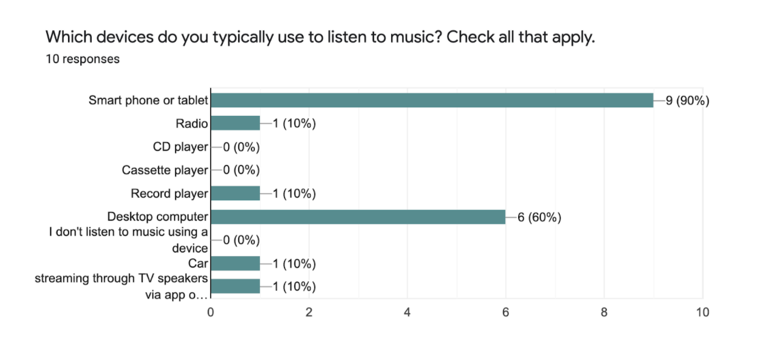Screen dimensions: 769x358
Task: Select the Desktop computer bar
Action: [358, 217]
